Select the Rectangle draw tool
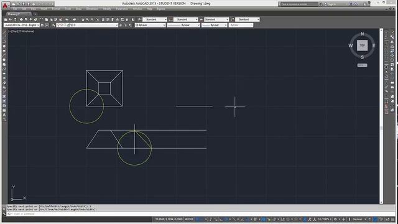The image size is (398, 224). click(4, 51)
